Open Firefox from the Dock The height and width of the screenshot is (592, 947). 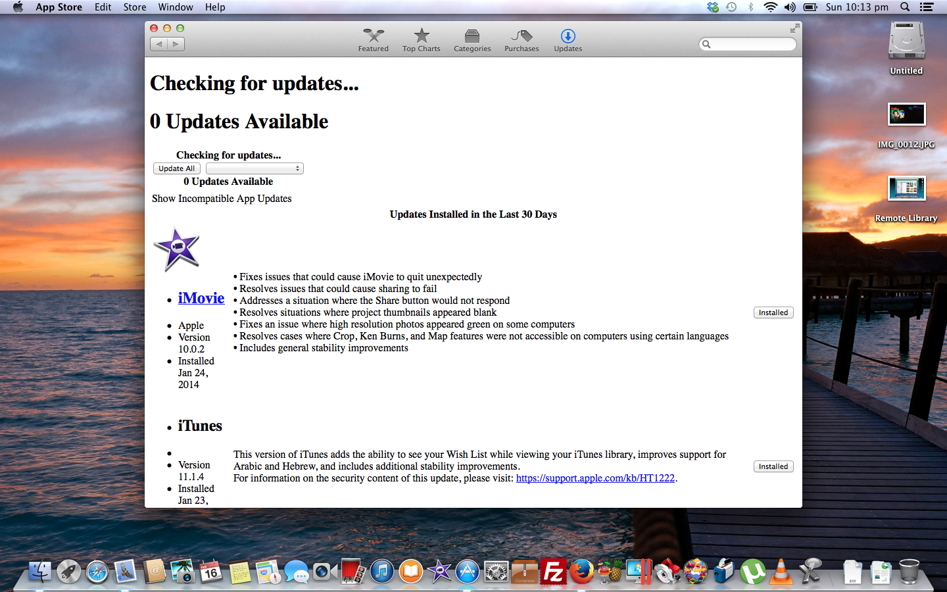coord(581,571)
